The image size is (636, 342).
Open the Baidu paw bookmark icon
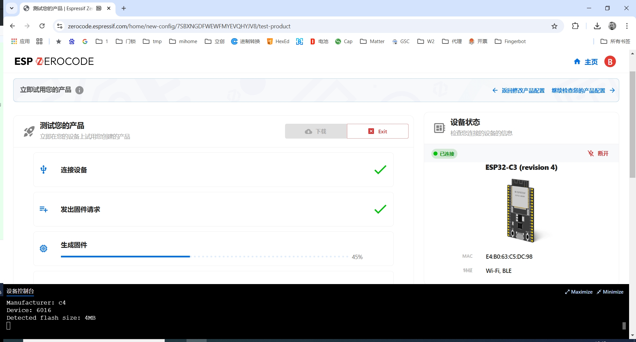click(72, 41)
